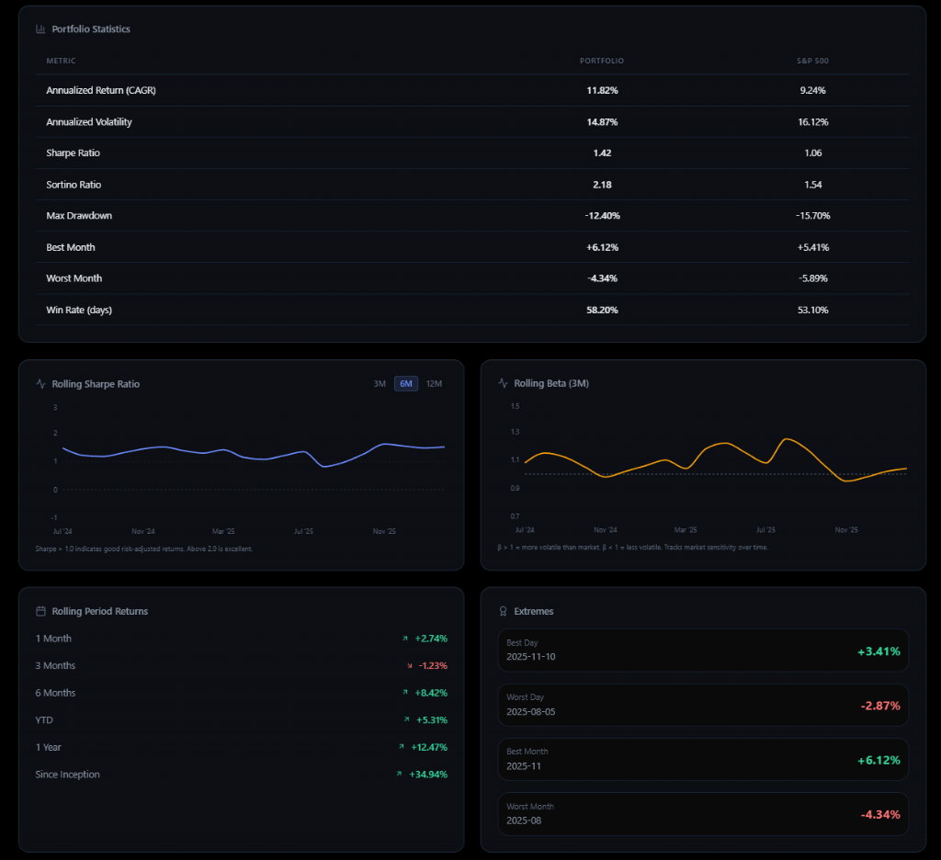
Task: Click the red down arrow beside 3 Months
Action: (x=409, y=665)
